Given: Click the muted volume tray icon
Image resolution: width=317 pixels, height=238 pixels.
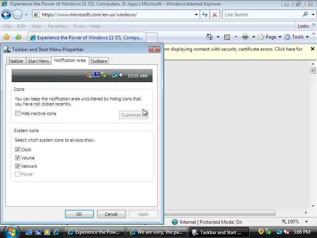Looking at the screenshot, I should click(x=286, y=232).
